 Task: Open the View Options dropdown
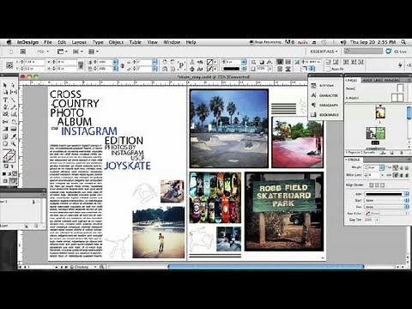[63, 51]
